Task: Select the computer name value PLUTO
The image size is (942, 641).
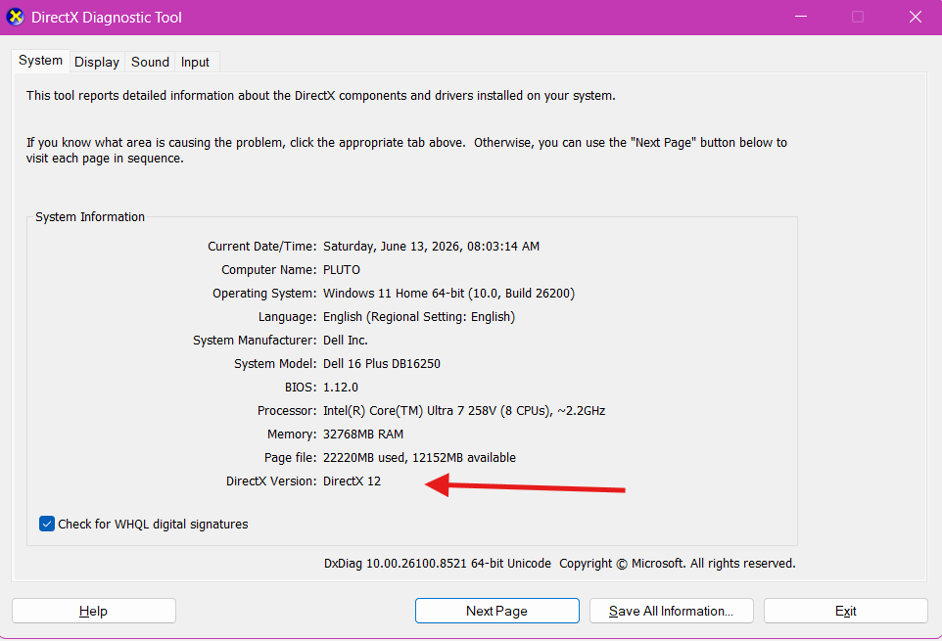Action: tap(341, 270)
